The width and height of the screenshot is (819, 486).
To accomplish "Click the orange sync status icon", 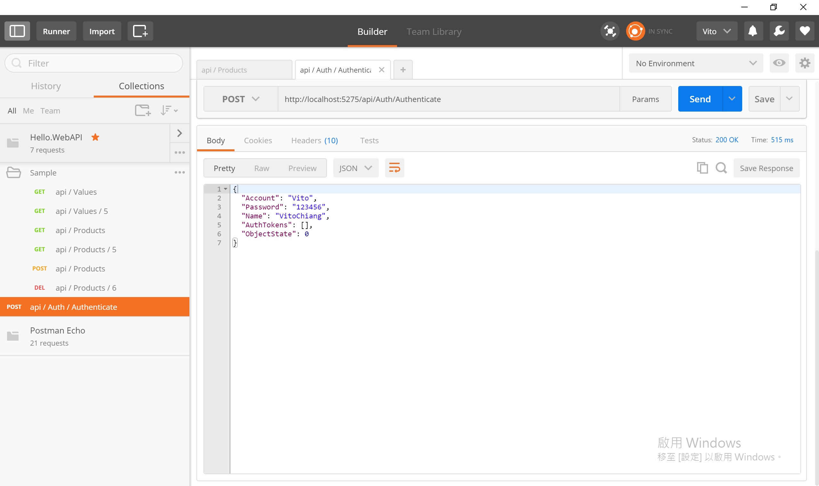I will [635, 31].
